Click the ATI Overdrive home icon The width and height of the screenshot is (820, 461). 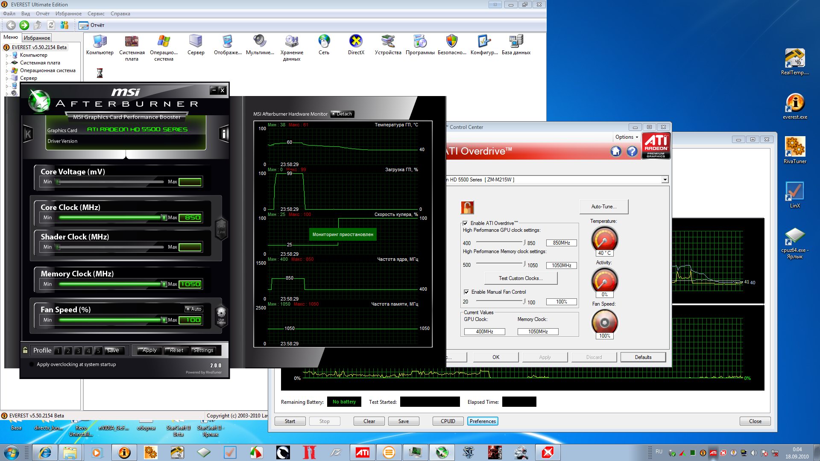click(615, 151)
